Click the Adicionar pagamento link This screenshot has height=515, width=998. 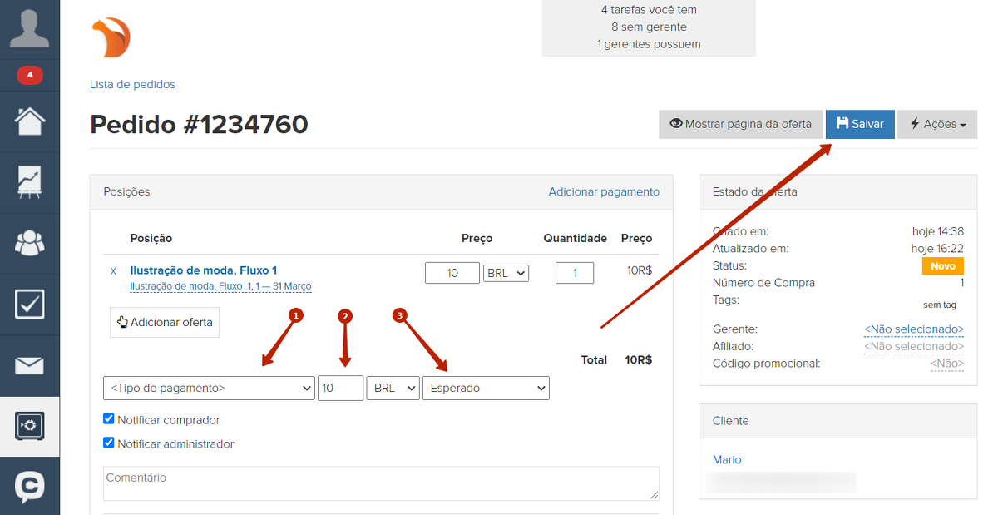(604, 191)
